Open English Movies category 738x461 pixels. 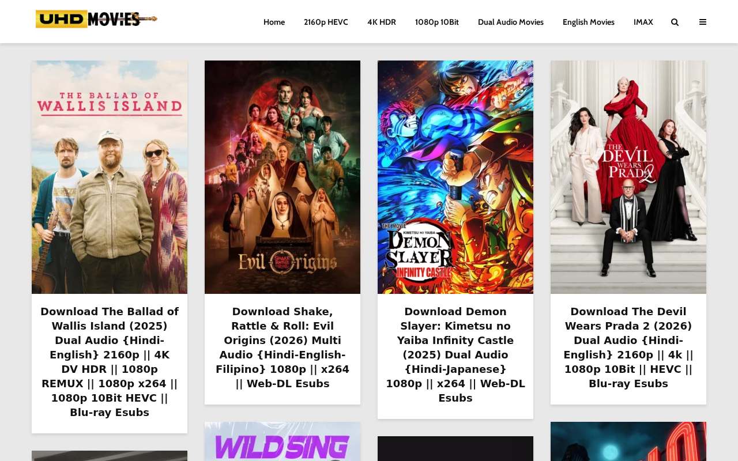coord(589,22)
